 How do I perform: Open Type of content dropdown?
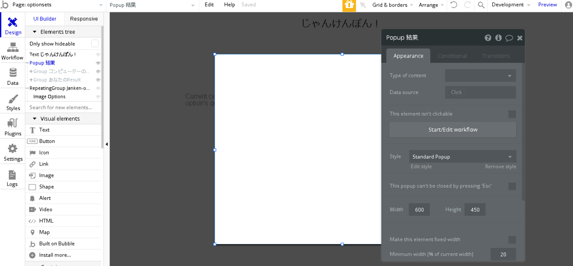[x=480, y=75]
